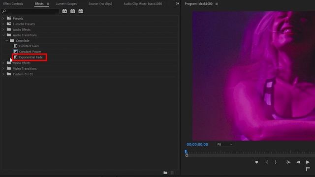Screen dimensions: 315x177
Task: Step back one frame
Action: point(298,162)
